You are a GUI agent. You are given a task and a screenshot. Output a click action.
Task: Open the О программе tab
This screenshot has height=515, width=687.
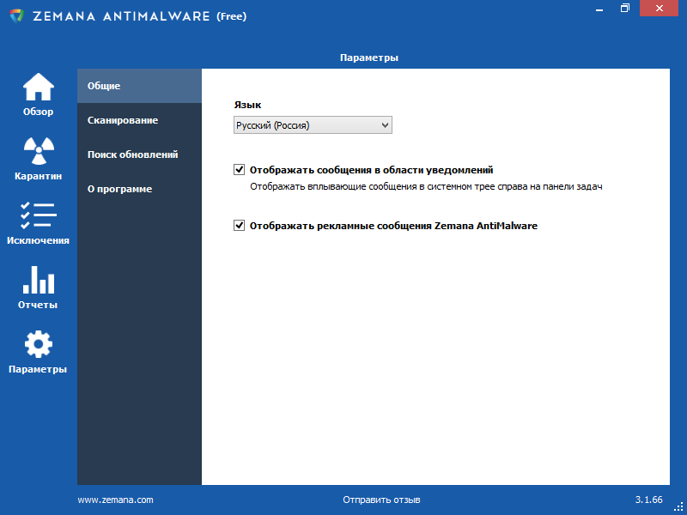tap(139, 189)
